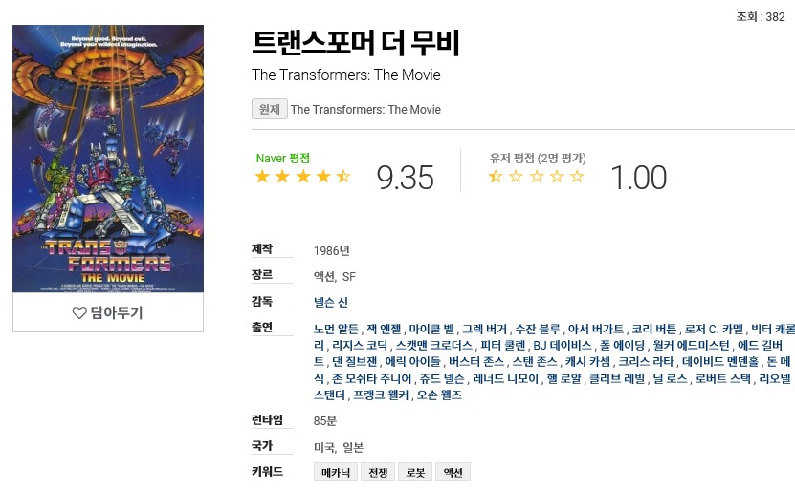795x491 pixels.
Task: Open director 넬슨 신 link
Action: tap(331, 302)
